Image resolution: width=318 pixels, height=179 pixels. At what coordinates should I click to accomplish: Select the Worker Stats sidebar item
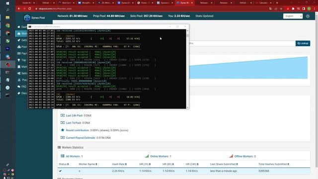tap(22, 33)
